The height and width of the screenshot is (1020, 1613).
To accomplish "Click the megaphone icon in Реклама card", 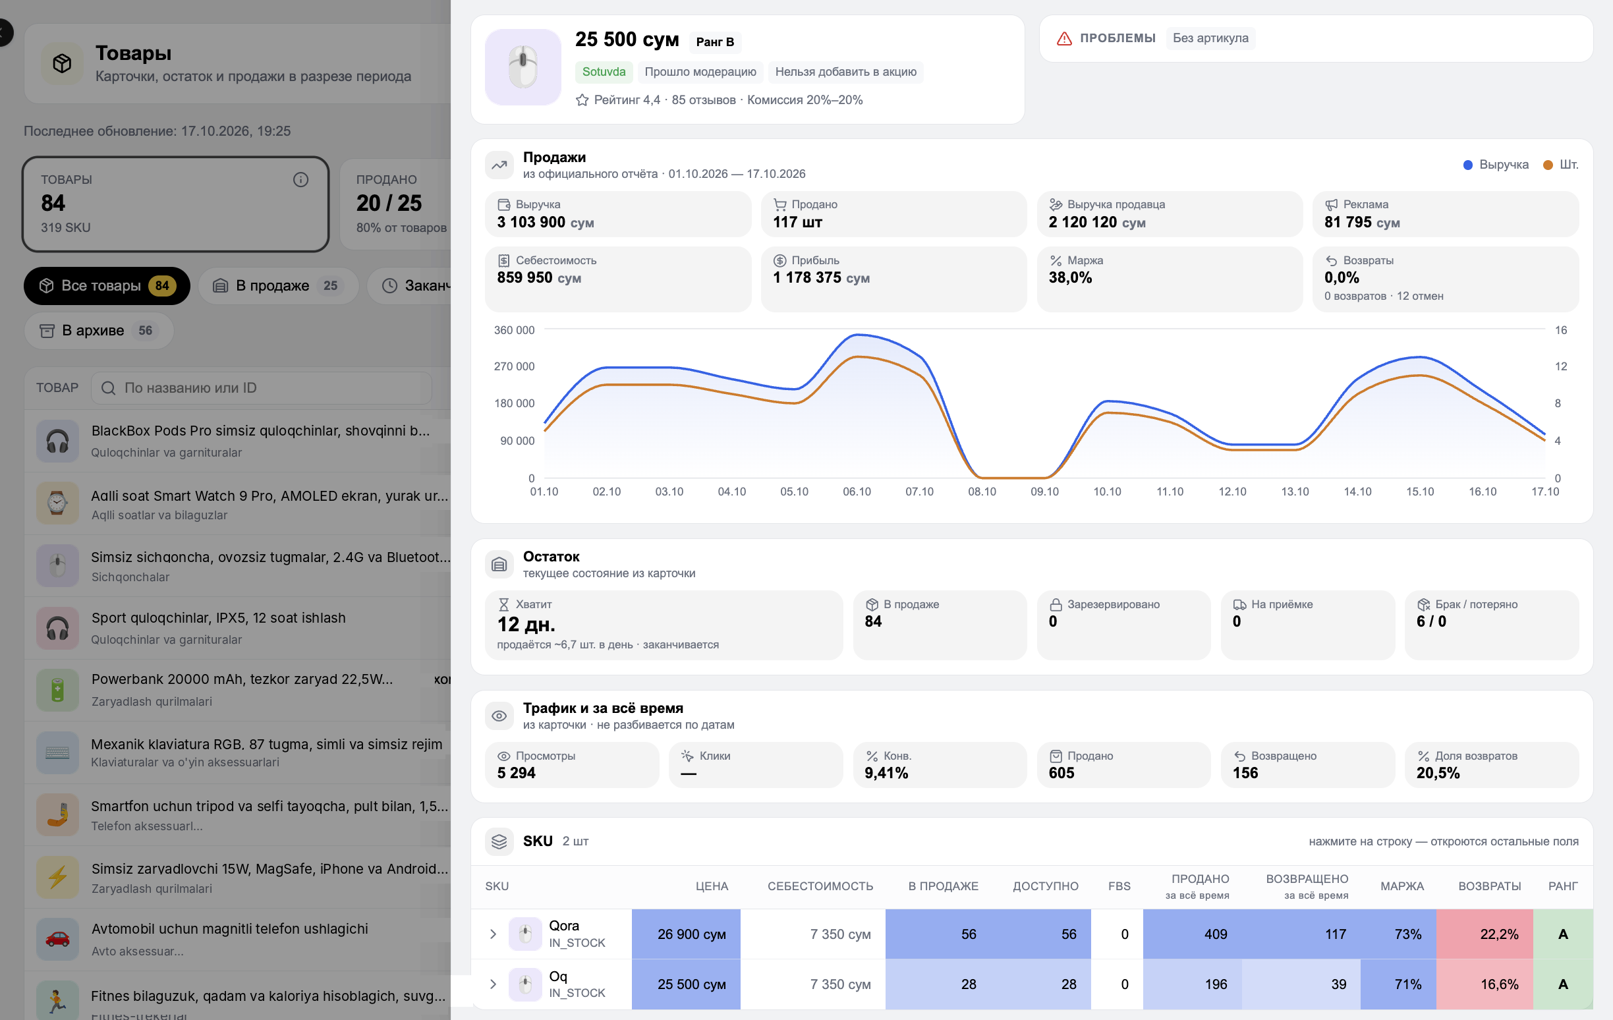I will (1331, 204).
